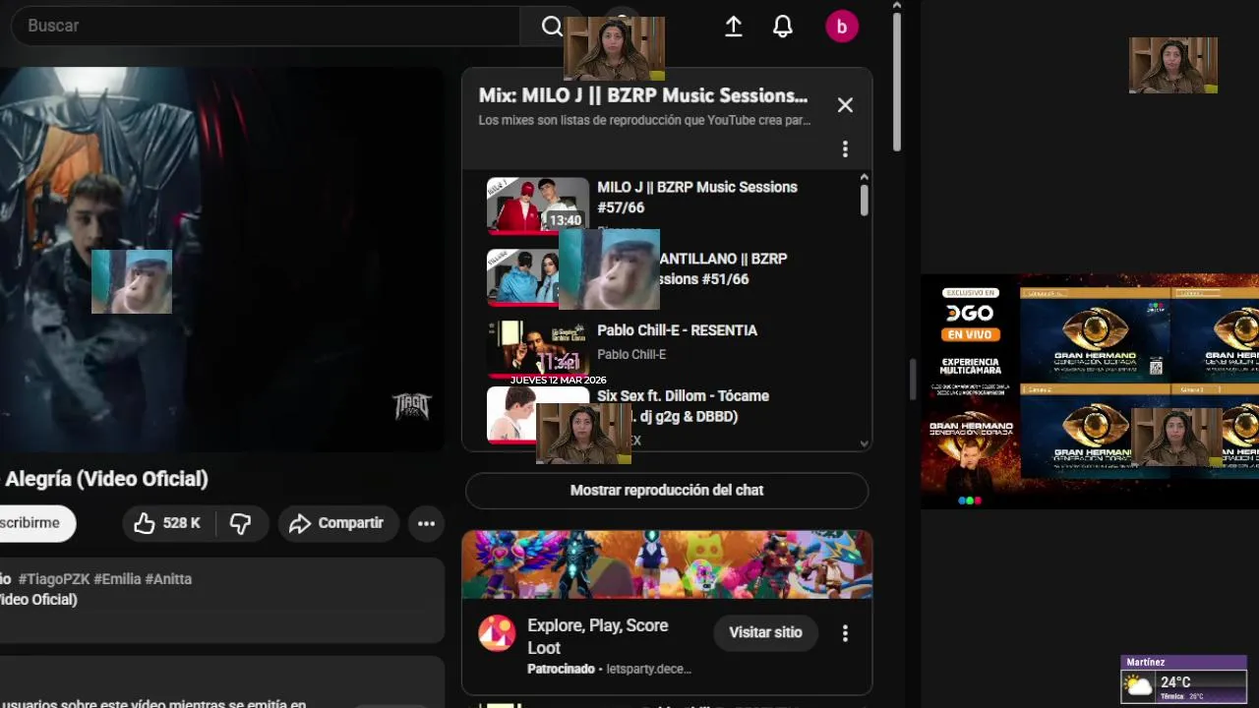Play Pablo Chill-E - RESENTIA
This screenshot has height=708, width=1259.
pyautogui.click(x=677, y=330)
